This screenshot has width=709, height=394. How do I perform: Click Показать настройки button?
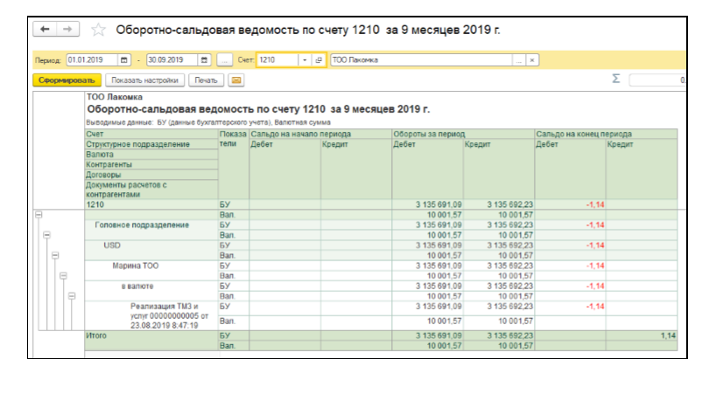[x=144, y=80]
